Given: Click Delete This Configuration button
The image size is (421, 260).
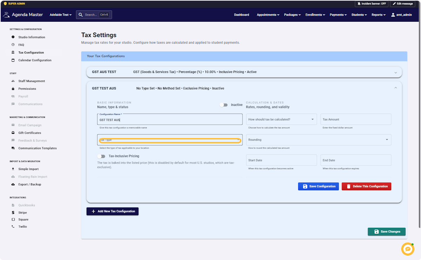Looking at the screenshot, I should 366,186.
